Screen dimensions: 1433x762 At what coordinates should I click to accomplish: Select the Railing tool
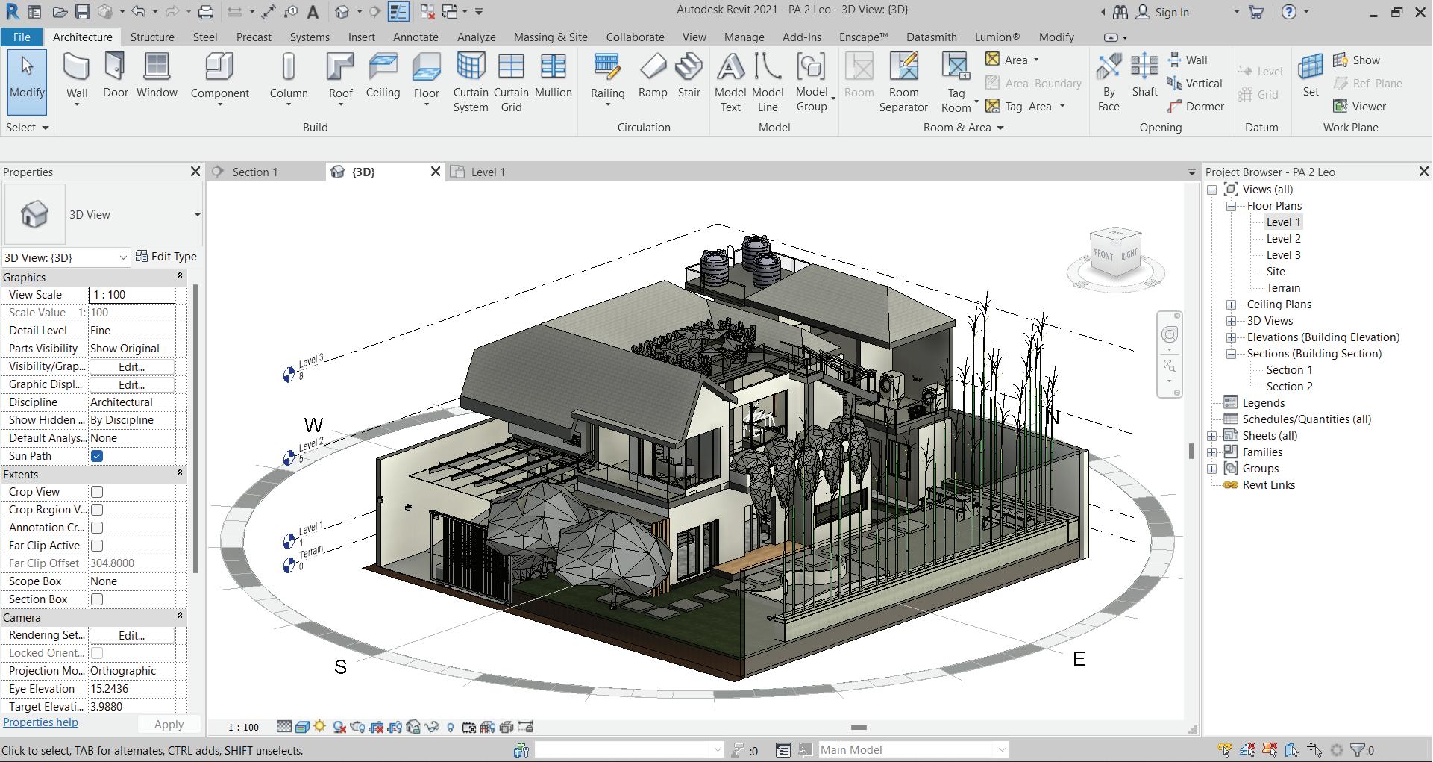[x=607, y=78]
